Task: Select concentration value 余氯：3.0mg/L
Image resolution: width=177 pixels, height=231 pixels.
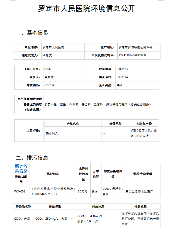Action: pyautogui.click(x=88, y=221)
